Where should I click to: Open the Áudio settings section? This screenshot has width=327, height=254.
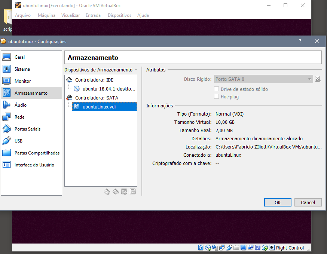[x=31, y=105]
